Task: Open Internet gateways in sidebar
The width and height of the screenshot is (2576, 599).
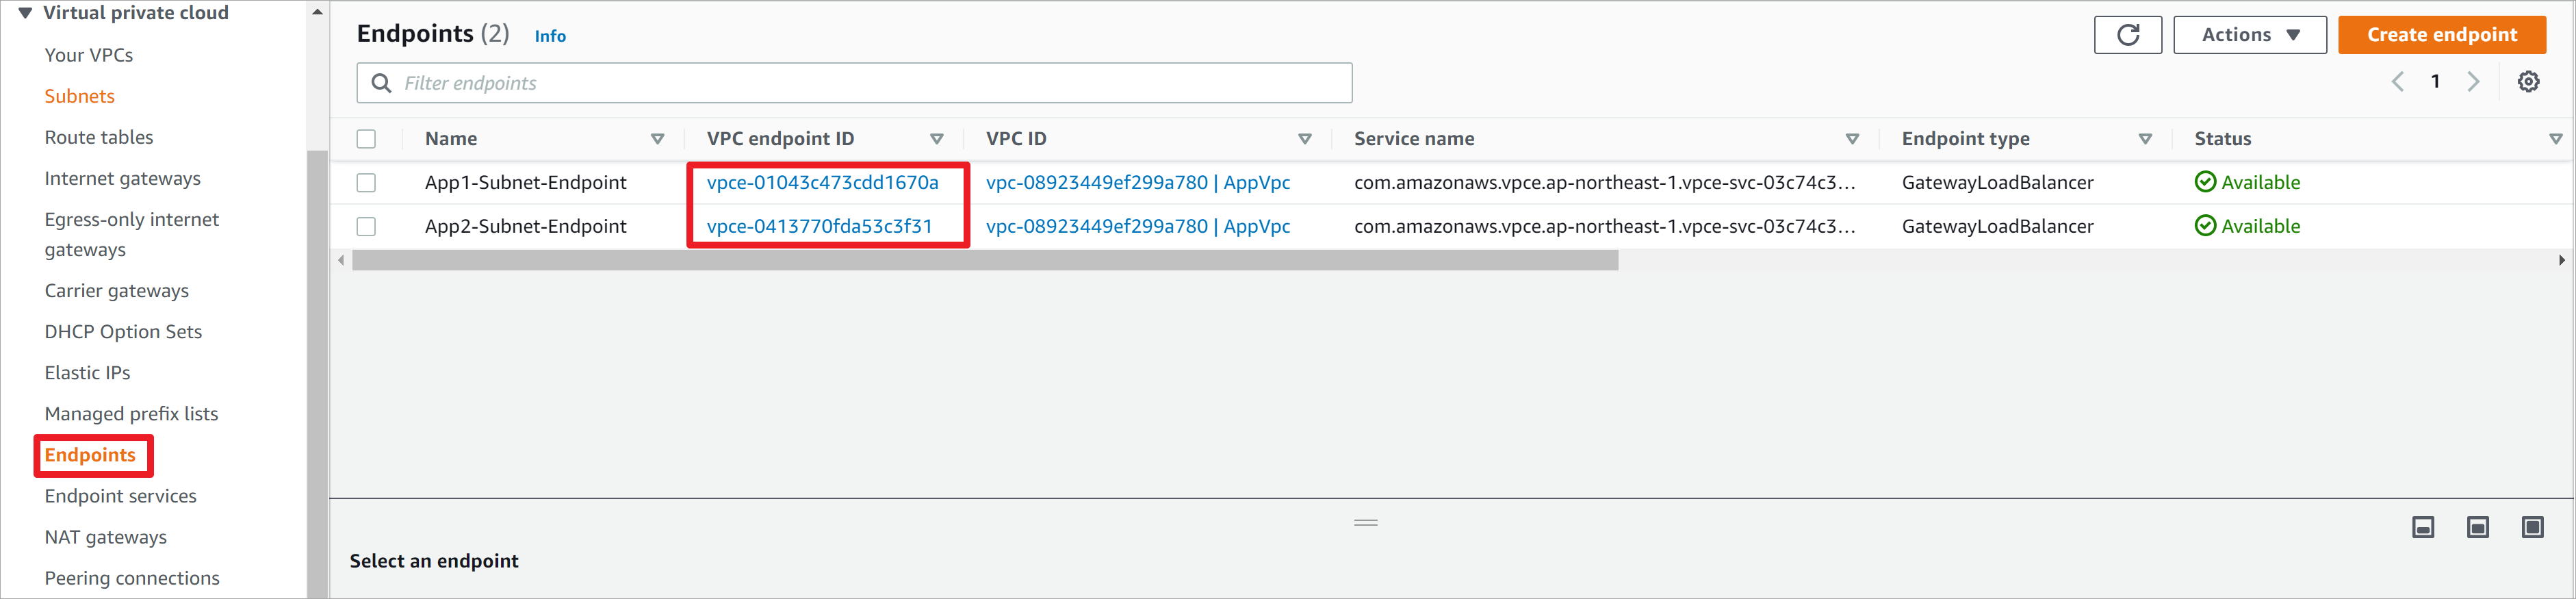Action: pyautogui.click(x=122, y=178)
